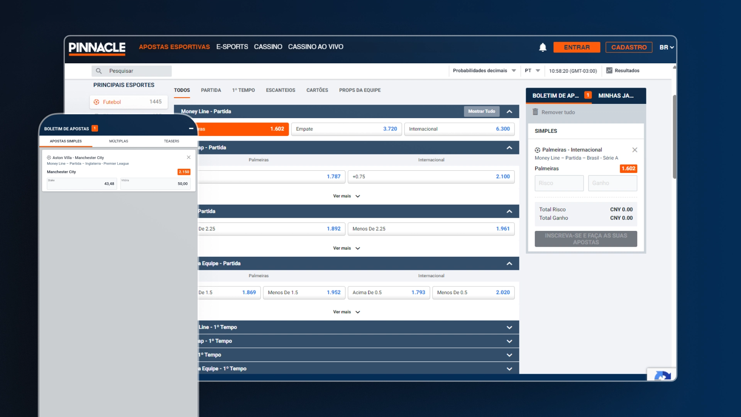Toggle Palmeiras 1.602 money line odds
Image resolution: width=741 pixels, height=417 pixels.
(243, 129)
